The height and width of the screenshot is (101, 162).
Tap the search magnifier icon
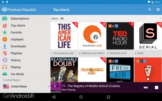coord(150,9)
